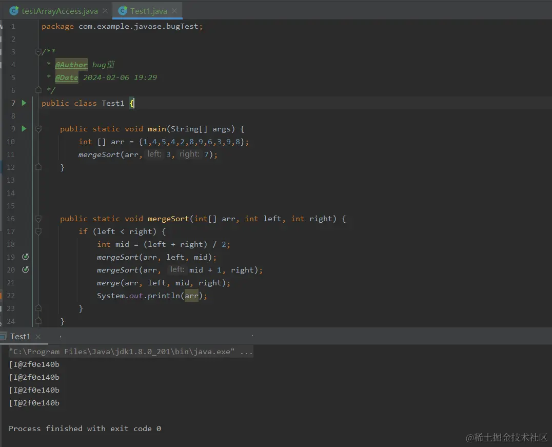Image resolution: width=552 pixels, height=447 pixels.
Task: Collapse the main method fold at line 9
Action: click(38, 129)
